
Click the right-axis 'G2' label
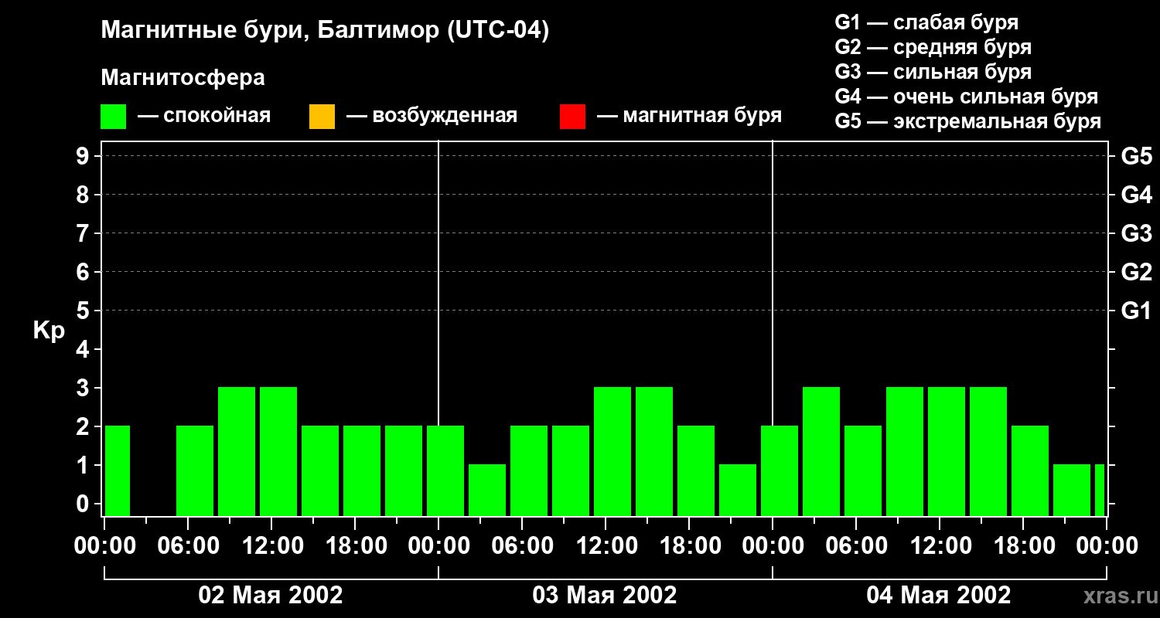point(1136,272)
